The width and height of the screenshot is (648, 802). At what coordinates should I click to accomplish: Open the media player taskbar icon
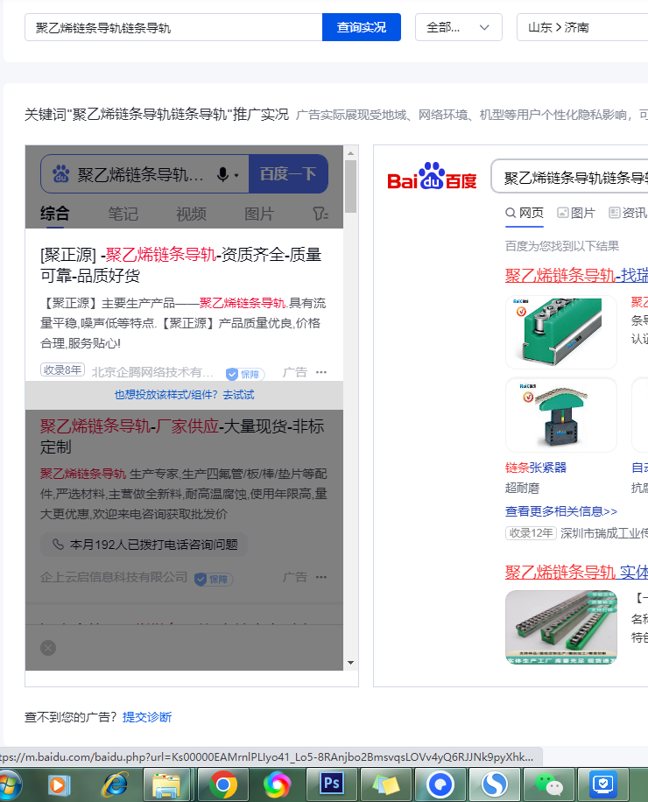coord(58,784)
